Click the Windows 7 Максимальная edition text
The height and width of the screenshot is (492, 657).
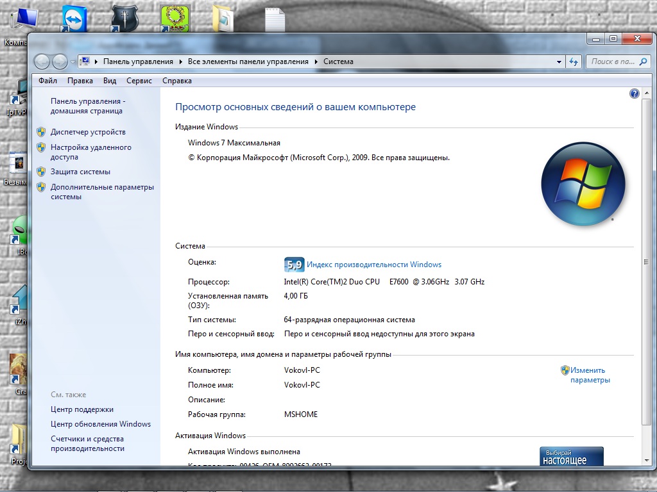click(234, 143)
